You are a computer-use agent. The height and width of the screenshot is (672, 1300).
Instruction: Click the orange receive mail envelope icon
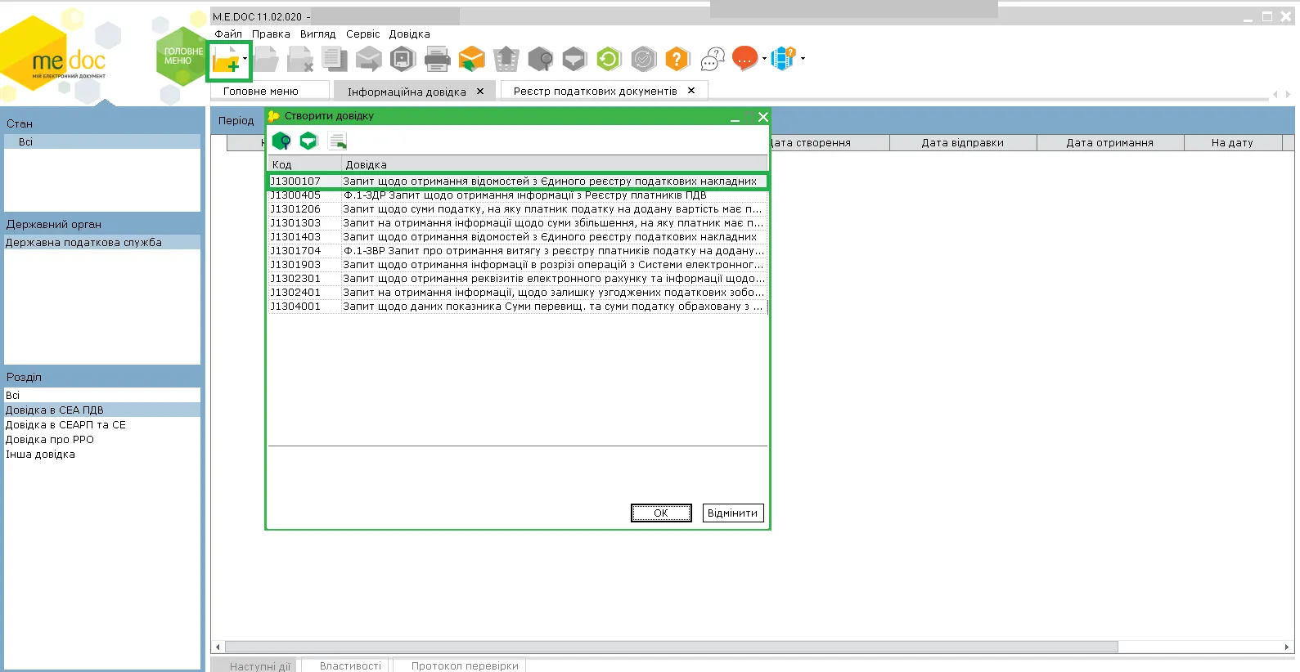(472, 59)
